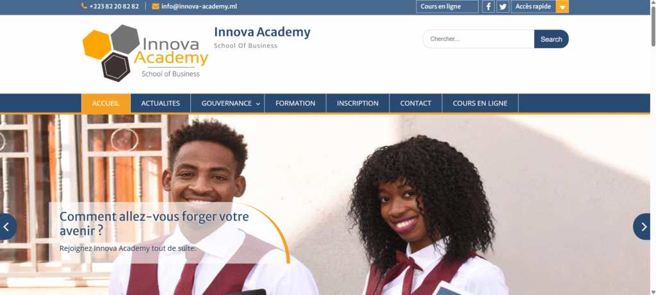This screenshot has width=656, height=295.
Task: Click the Search button
Action: [x=552, y=39]
